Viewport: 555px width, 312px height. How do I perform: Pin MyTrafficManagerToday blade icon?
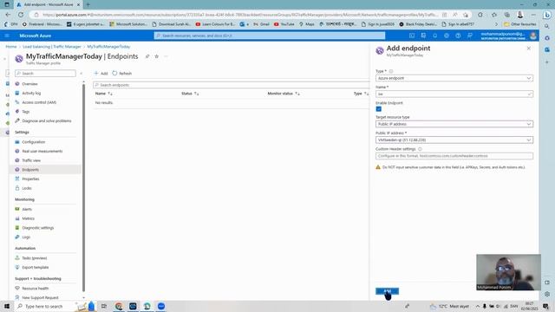(147, 56)
